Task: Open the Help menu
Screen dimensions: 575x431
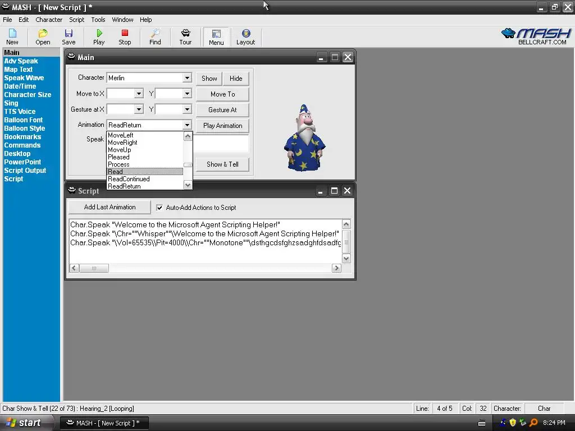Action: (145, 20)
